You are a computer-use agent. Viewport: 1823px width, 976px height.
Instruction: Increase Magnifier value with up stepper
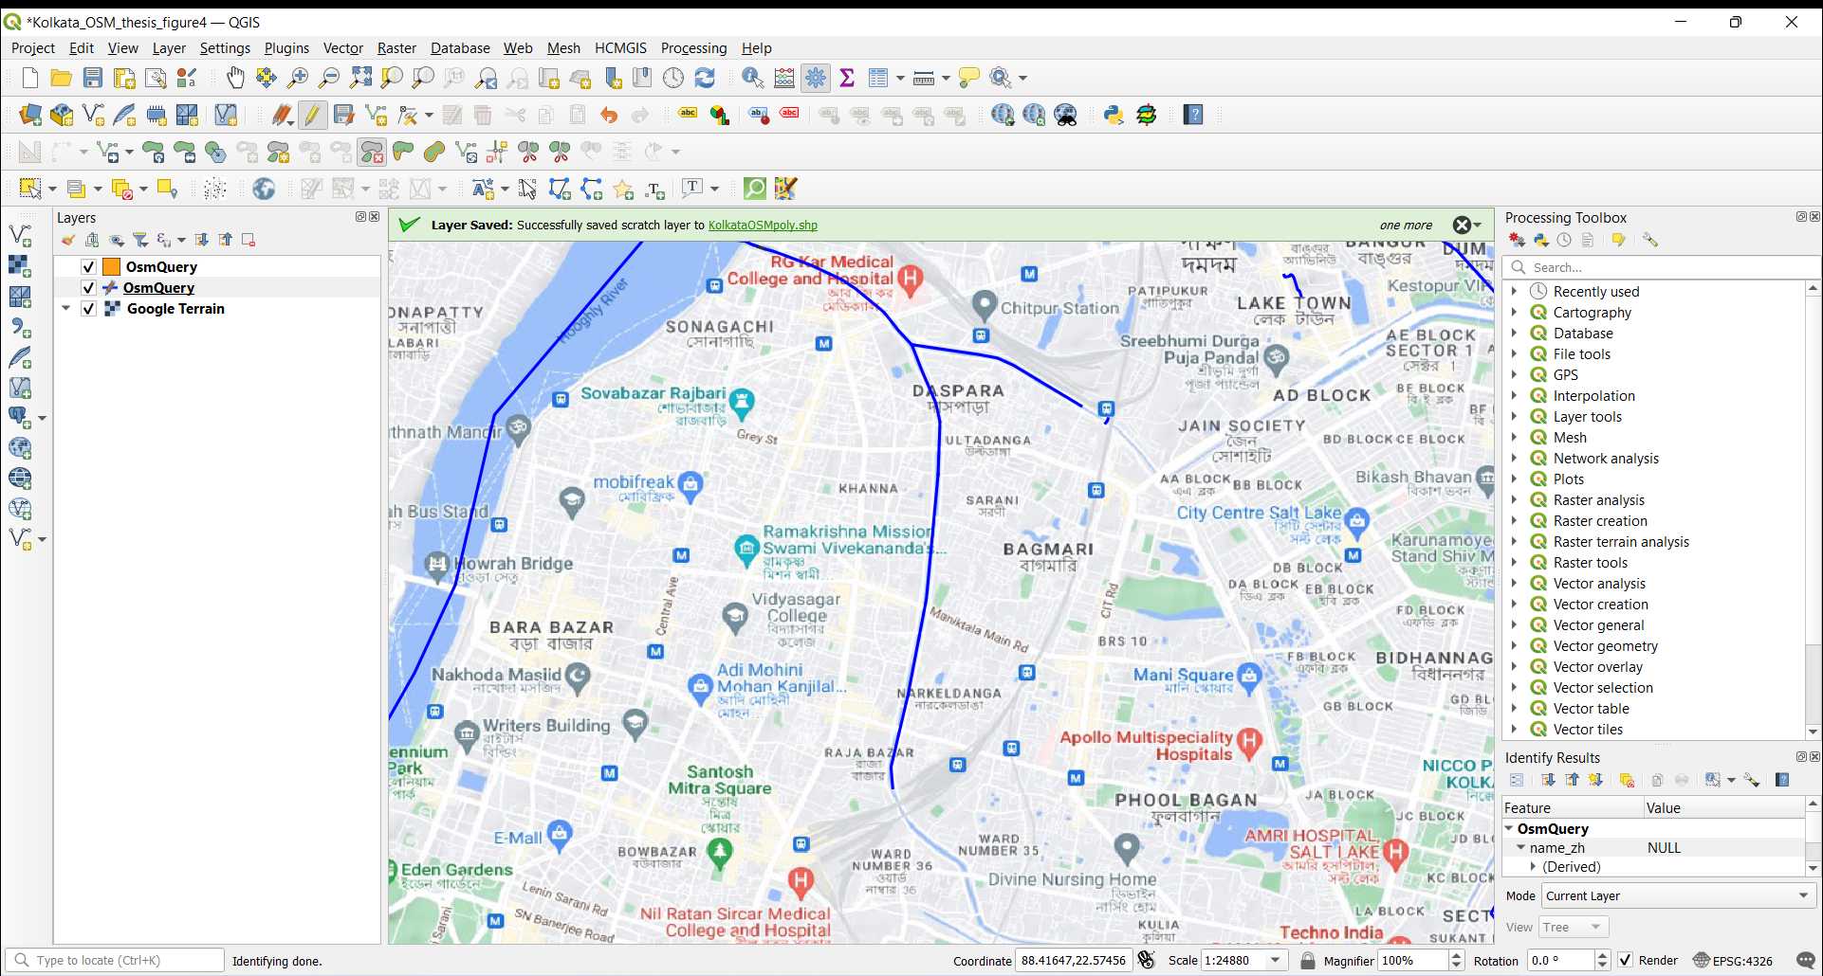1457,955
